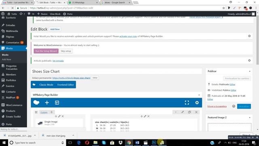
Task: Click the Shoes Size Chart title field
Action: (116, 71)
